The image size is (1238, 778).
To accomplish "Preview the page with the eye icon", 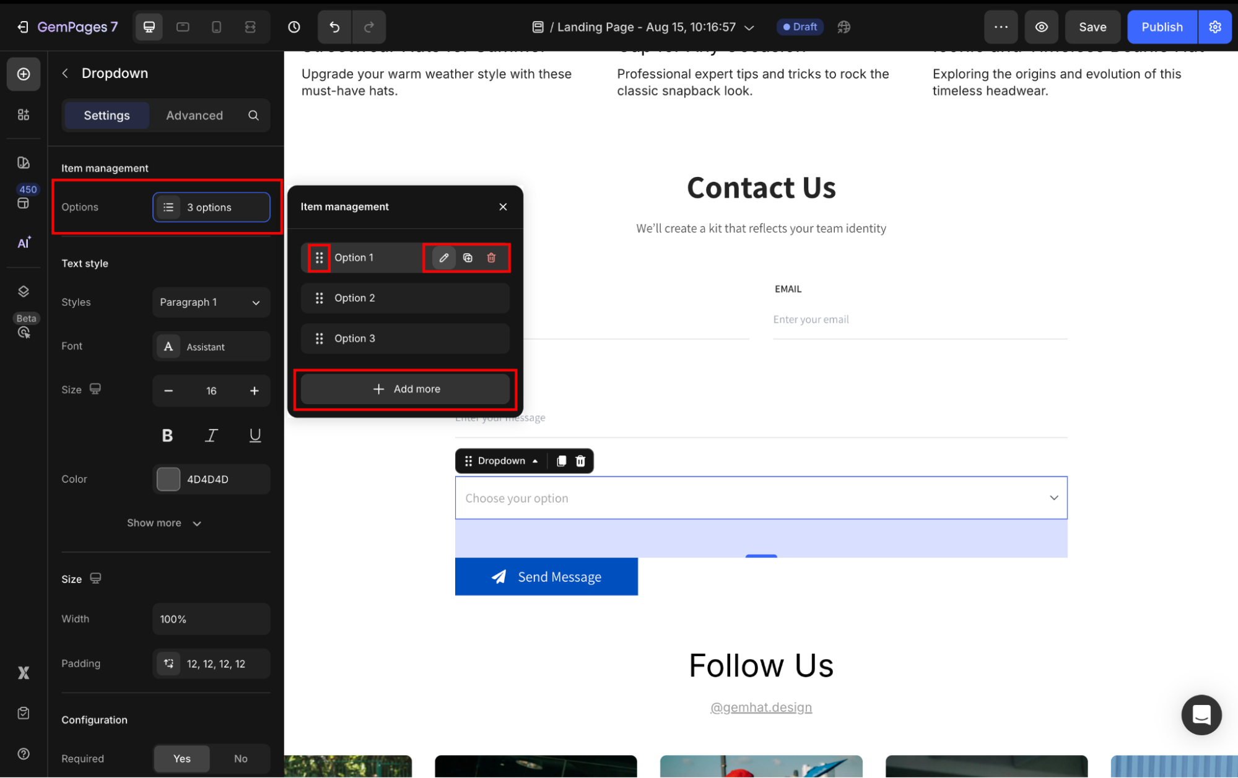I will point(1042,27).
